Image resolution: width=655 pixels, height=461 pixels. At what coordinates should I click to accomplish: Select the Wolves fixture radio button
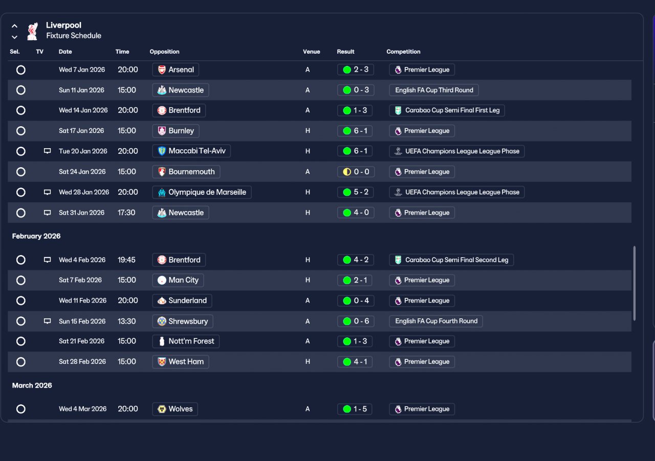[21, 409]
